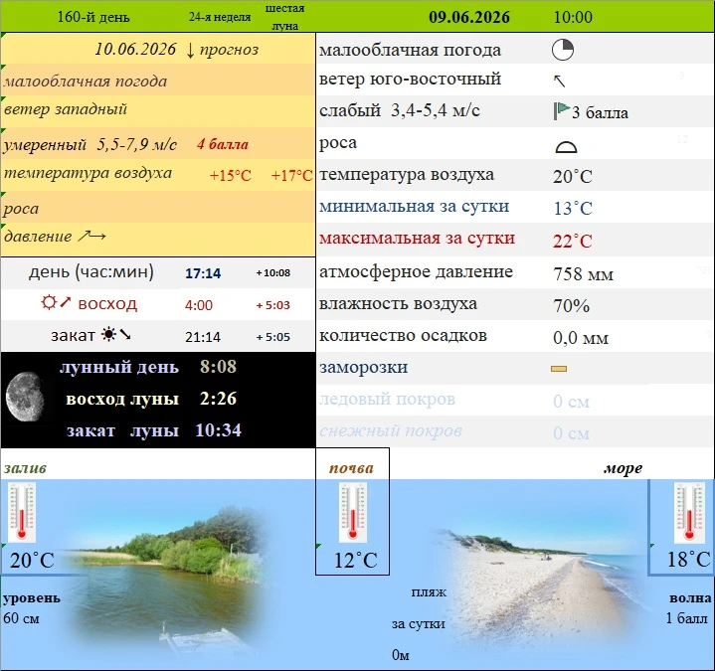Click the frost indicator yellow bar
Image resolution: width=715 pixels, height=671 pixels.
click(x=559, y=369)
